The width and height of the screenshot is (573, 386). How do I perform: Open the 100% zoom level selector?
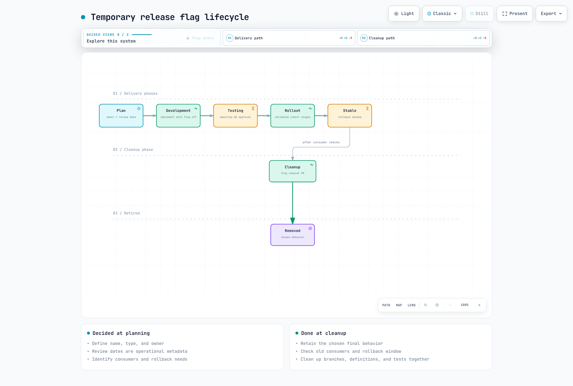coord(464,305)
